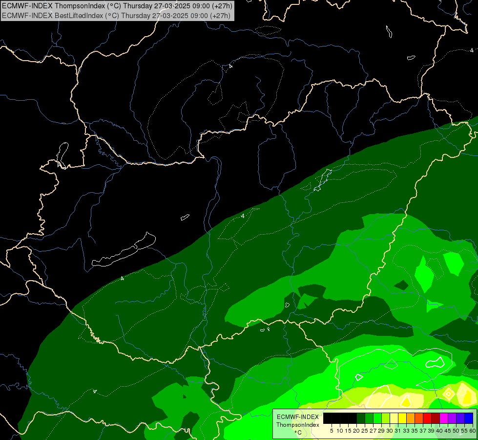Select the pale yellow 30-31 legend swatch
The width and height of the screenshot is (478, 440).
point(394,418)
